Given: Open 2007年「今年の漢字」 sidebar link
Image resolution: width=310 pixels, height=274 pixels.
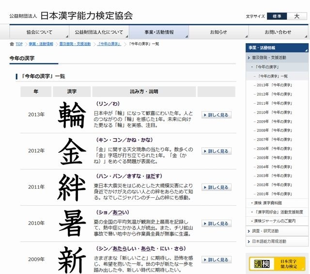Looking at the screenshot, I should pyautogui.click(x=275, y=140).
